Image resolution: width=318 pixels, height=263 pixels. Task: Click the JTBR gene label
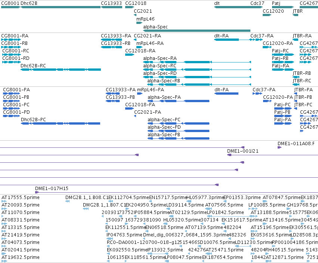[x=298, y=11]
